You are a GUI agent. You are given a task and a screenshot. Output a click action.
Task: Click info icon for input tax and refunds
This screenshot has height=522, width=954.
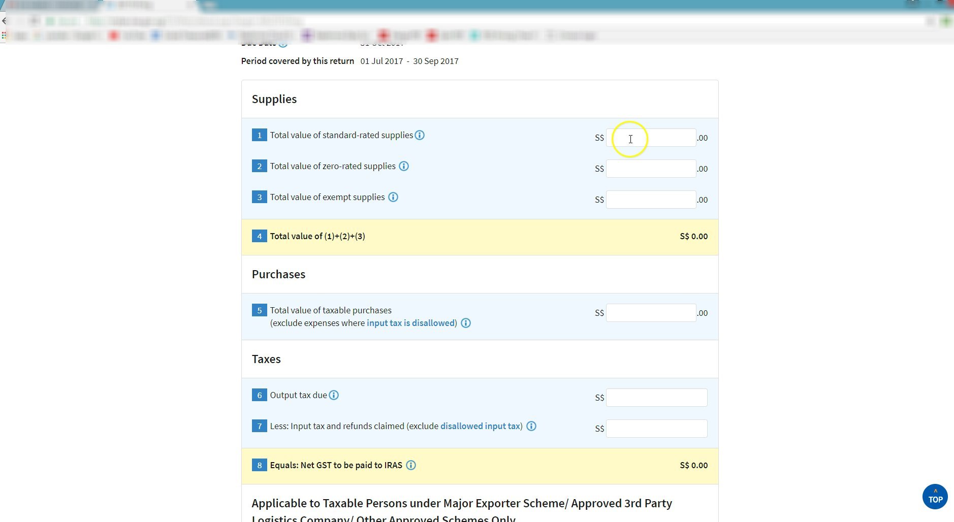click(531, 426)
